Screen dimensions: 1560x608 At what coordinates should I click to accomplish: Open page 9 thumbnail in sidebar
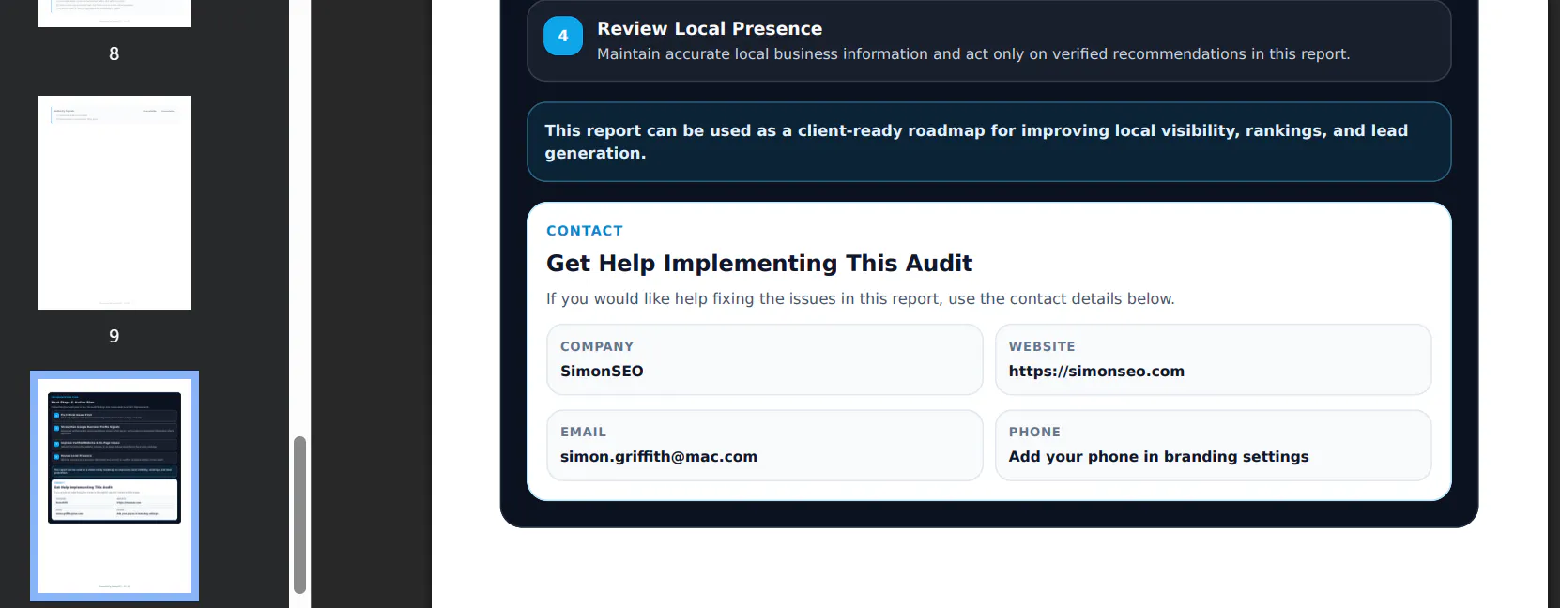click(x=115, y=203)
